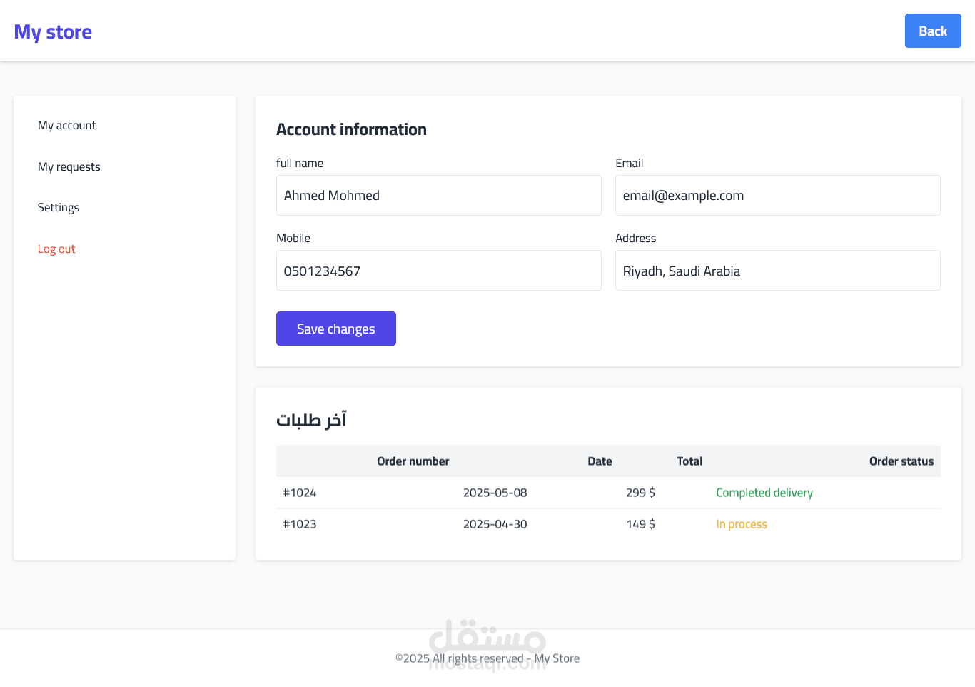Click Log out in sidebar
The height and width of the screenshot is (687, 975).
click(56, 249)
